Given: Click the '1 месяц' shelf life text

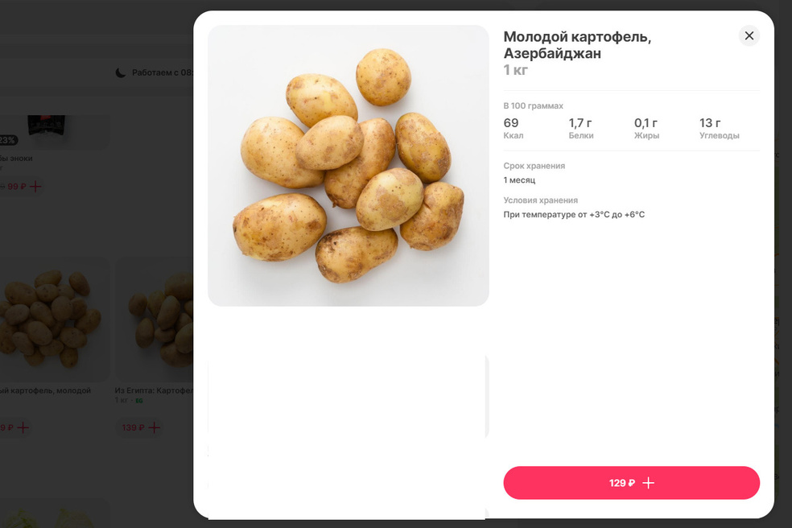Looking at the screenshot, I should [519, 180].
